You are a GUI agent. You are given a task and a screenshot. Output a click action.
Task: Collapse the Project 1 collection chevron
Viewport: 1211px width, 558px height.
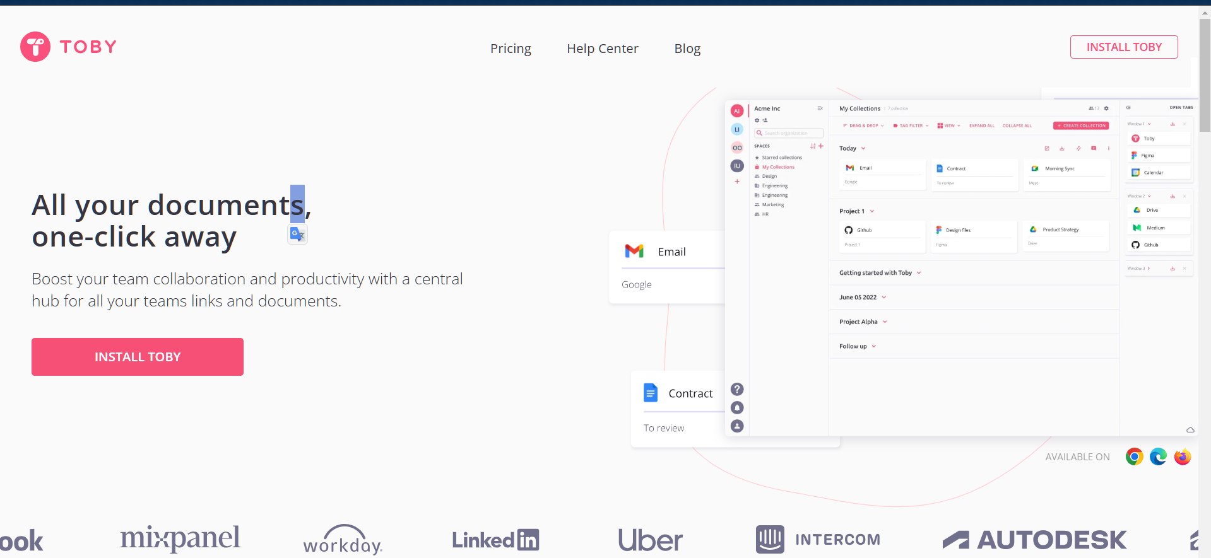tap(872, 211)
